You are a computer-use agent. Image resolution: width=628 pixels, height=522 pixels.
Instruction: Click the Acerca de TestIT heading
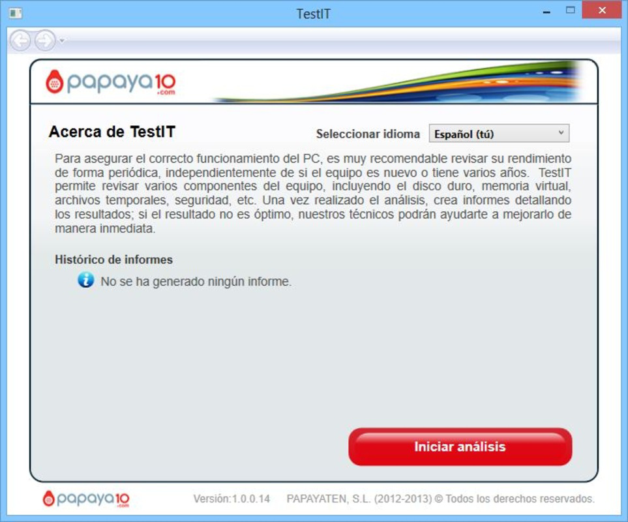click(112, 132)
